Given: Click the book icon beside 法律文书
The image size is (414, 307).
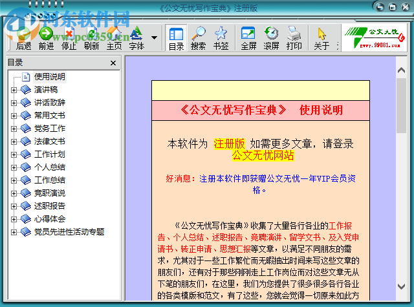Looking at the screenshot, I should (x=26, y=142).
